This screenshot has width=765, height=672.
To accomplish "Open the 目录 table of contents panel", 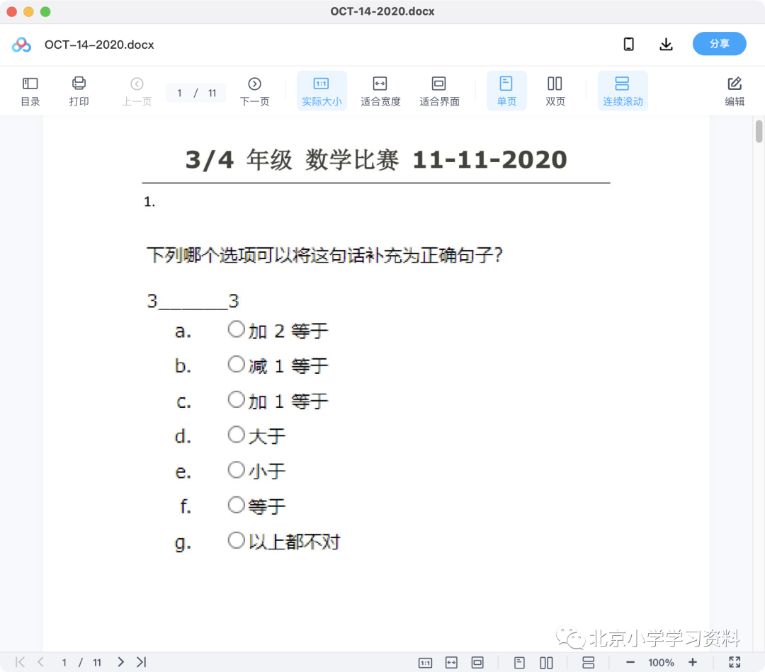I will [x=30, y=91].
